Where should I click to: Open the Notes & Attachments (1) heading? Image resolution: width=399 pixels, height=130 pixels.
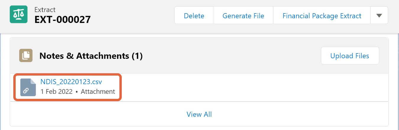[x=91, y=56]
